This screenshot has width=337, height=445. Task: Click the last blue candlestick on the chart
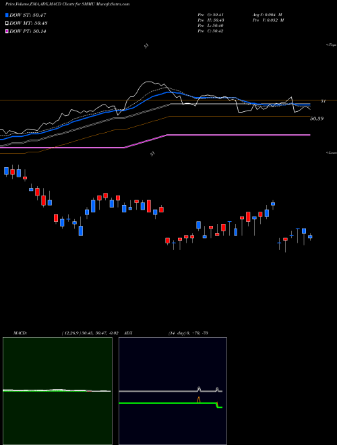click(x=310, y=237)
